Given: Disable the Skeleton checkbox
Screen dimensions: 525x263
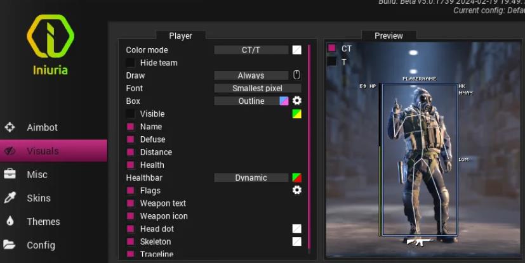Looking at the screenshot, I should (x=130, y=241).
